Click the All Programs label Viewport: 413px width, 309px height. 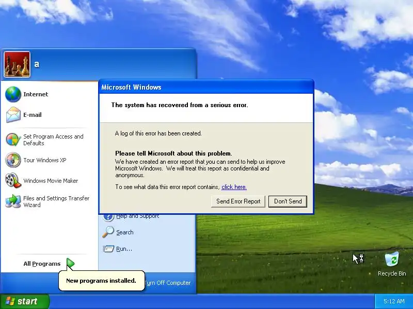coord(42,264)
